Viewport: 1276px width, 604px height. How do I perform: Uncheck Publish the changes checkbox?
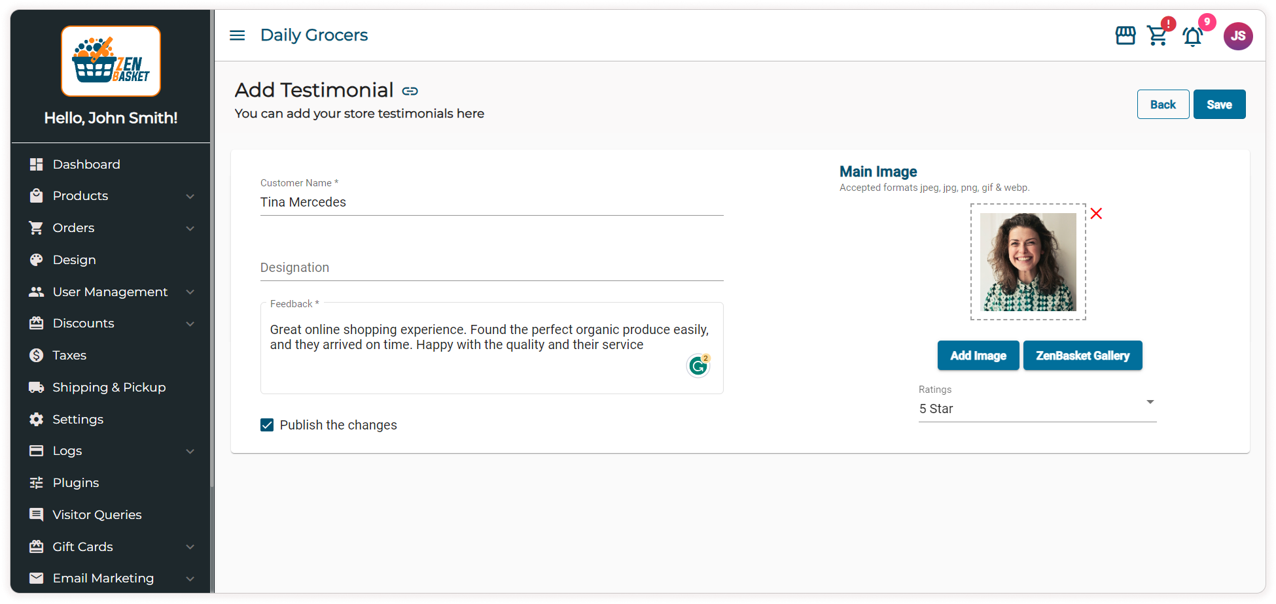(267, 425)
